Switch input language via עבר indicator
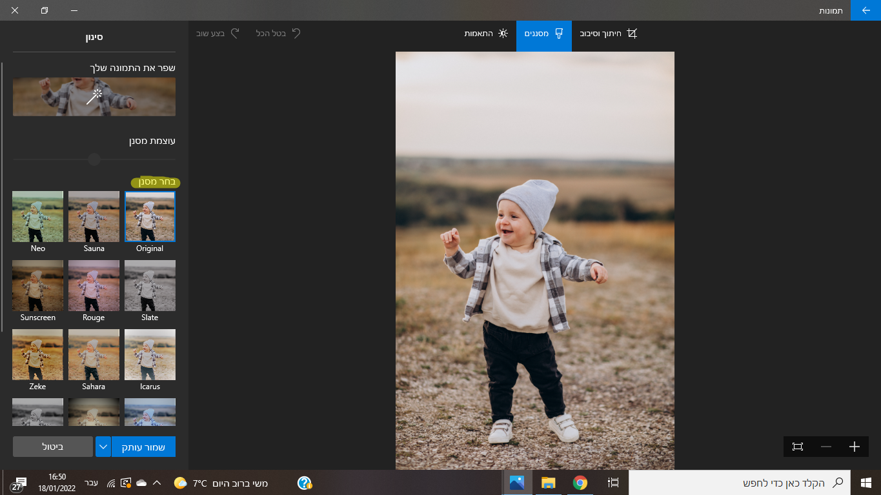This screenshot has width=881, height=495. pos(92,483)
